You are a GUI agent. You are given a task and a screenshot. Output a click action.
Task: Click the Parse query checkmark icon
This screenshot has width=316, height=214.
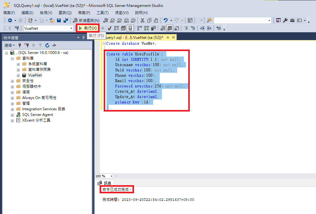click(x=109, y=28)
